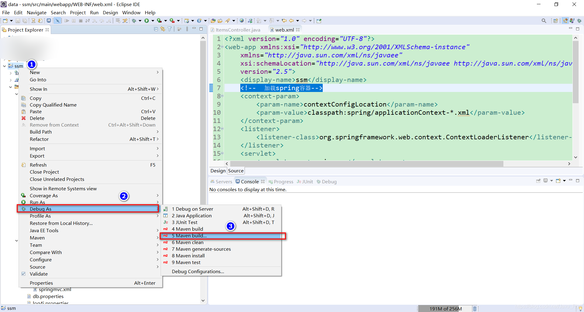Open the Debug launch dropdown arrow
The image size is (584, 312).
click(140, 21)
